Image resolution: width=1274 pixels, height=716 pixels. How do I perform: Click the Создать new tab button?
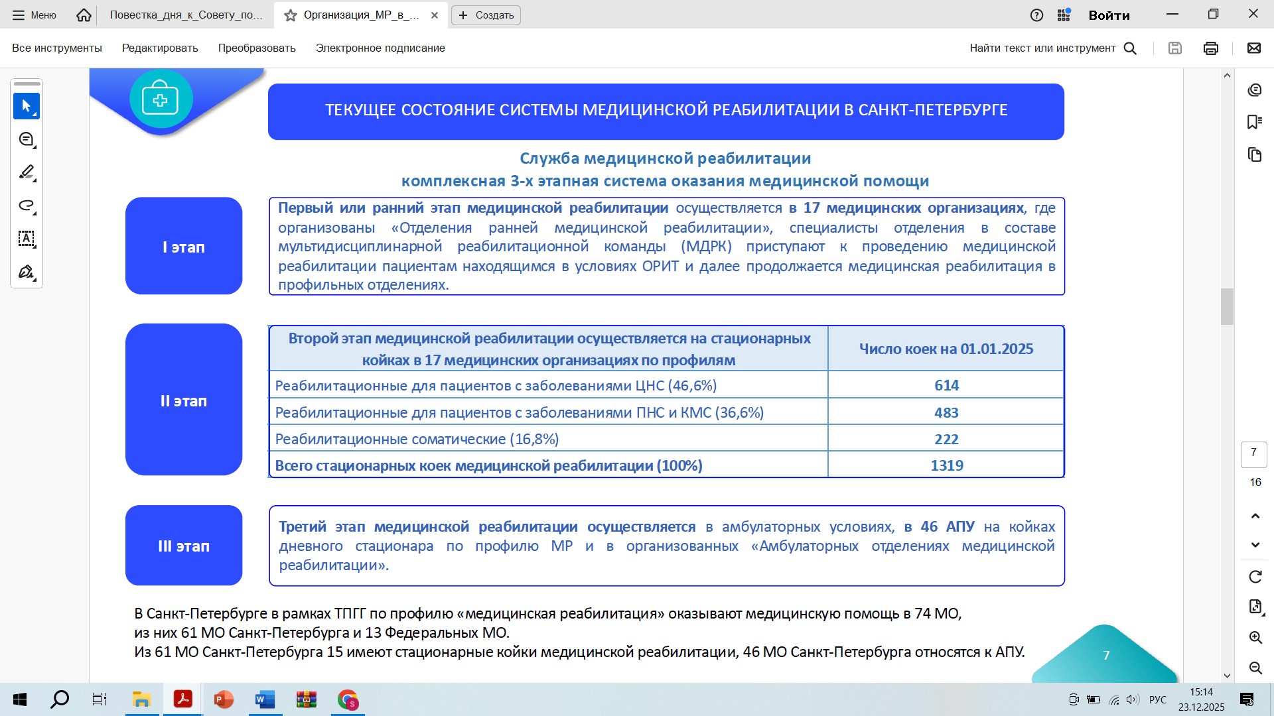(x=486, y=15)
